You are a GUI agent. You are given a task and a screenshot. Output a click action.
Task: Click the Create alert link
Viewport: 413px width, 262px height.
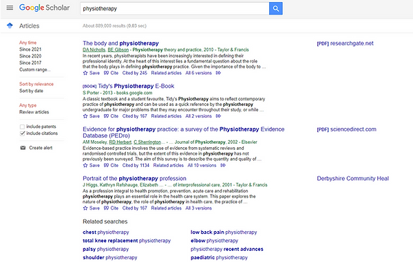click(41, 148)
